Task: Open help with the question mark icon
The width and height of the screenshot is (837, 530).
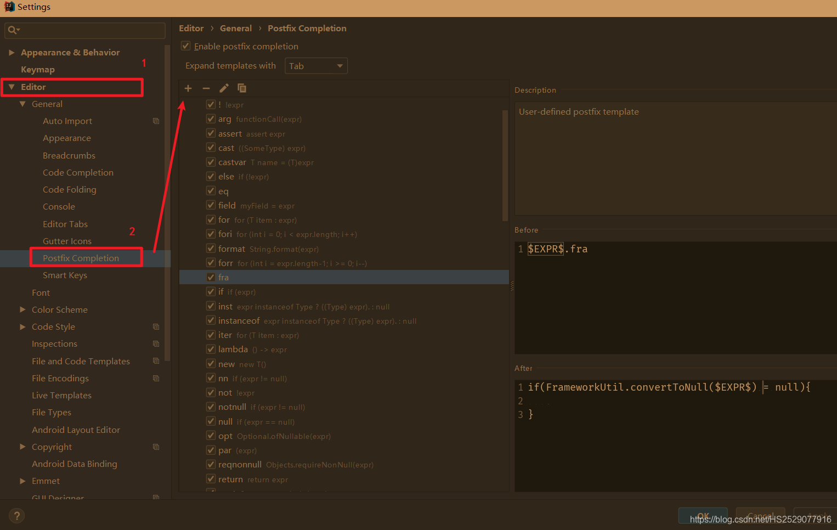Action: point(17,516)
